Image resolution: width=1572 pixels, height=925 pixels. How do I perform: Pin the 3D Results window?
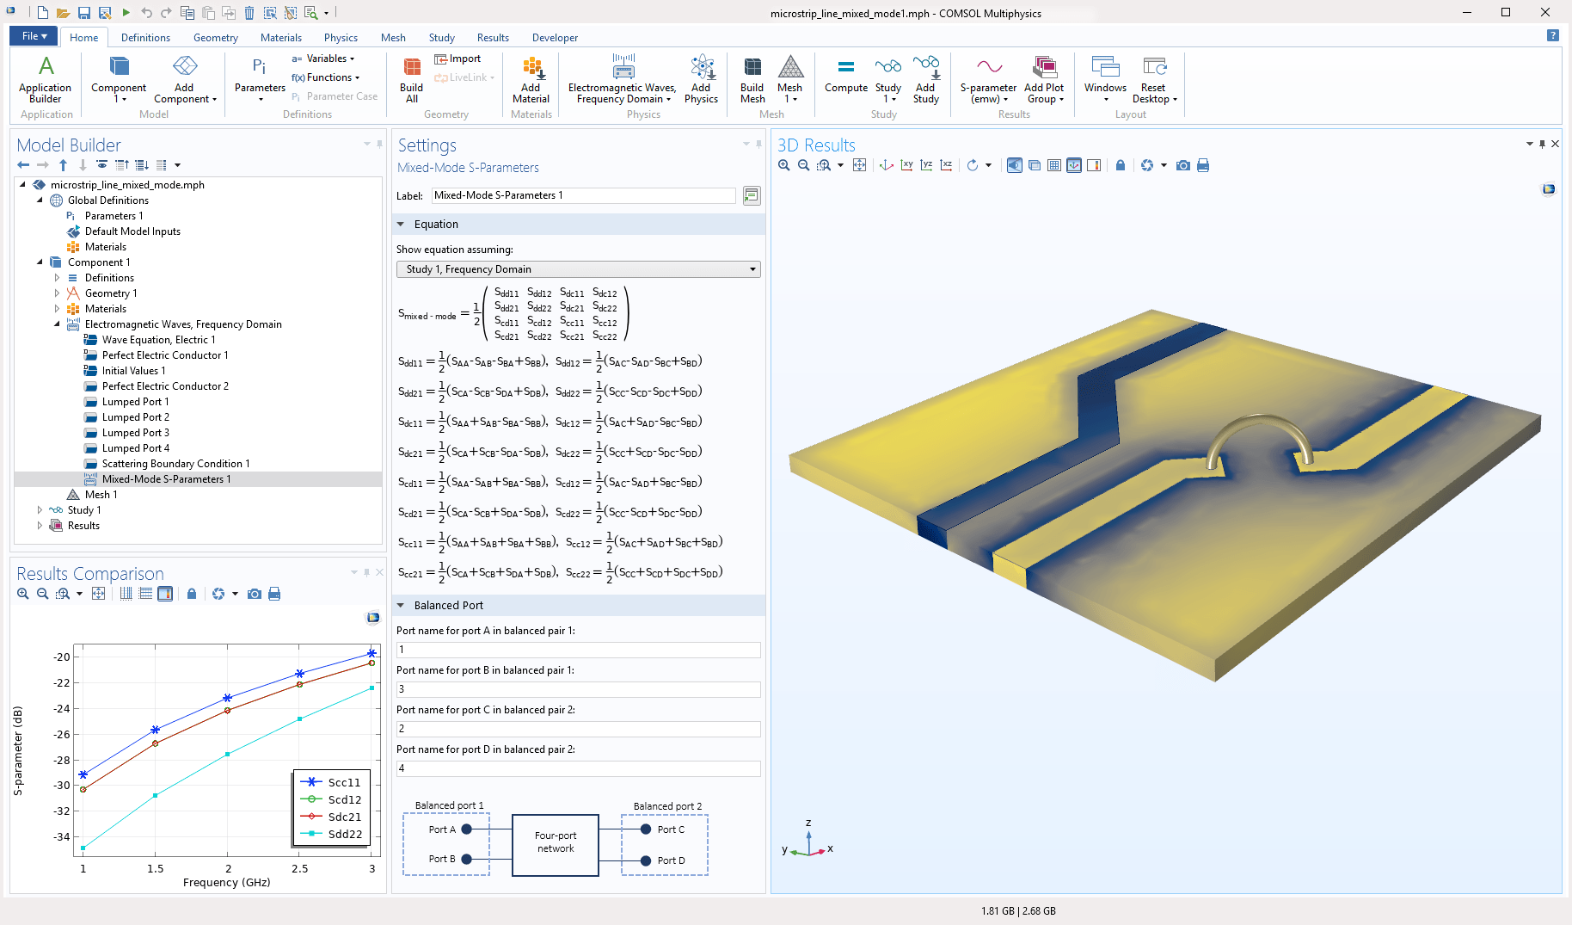1542,144
